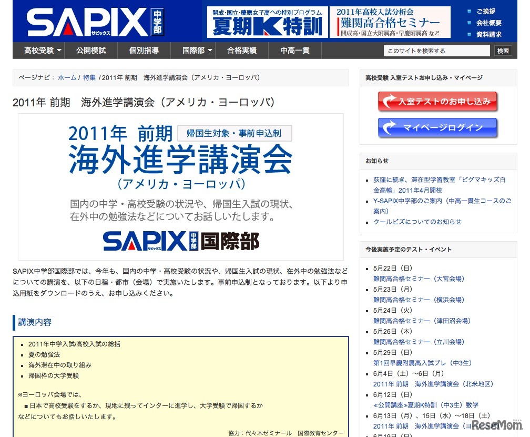
Task: Open the クールビズについてのお知らせ link
Action: (417, 222)
